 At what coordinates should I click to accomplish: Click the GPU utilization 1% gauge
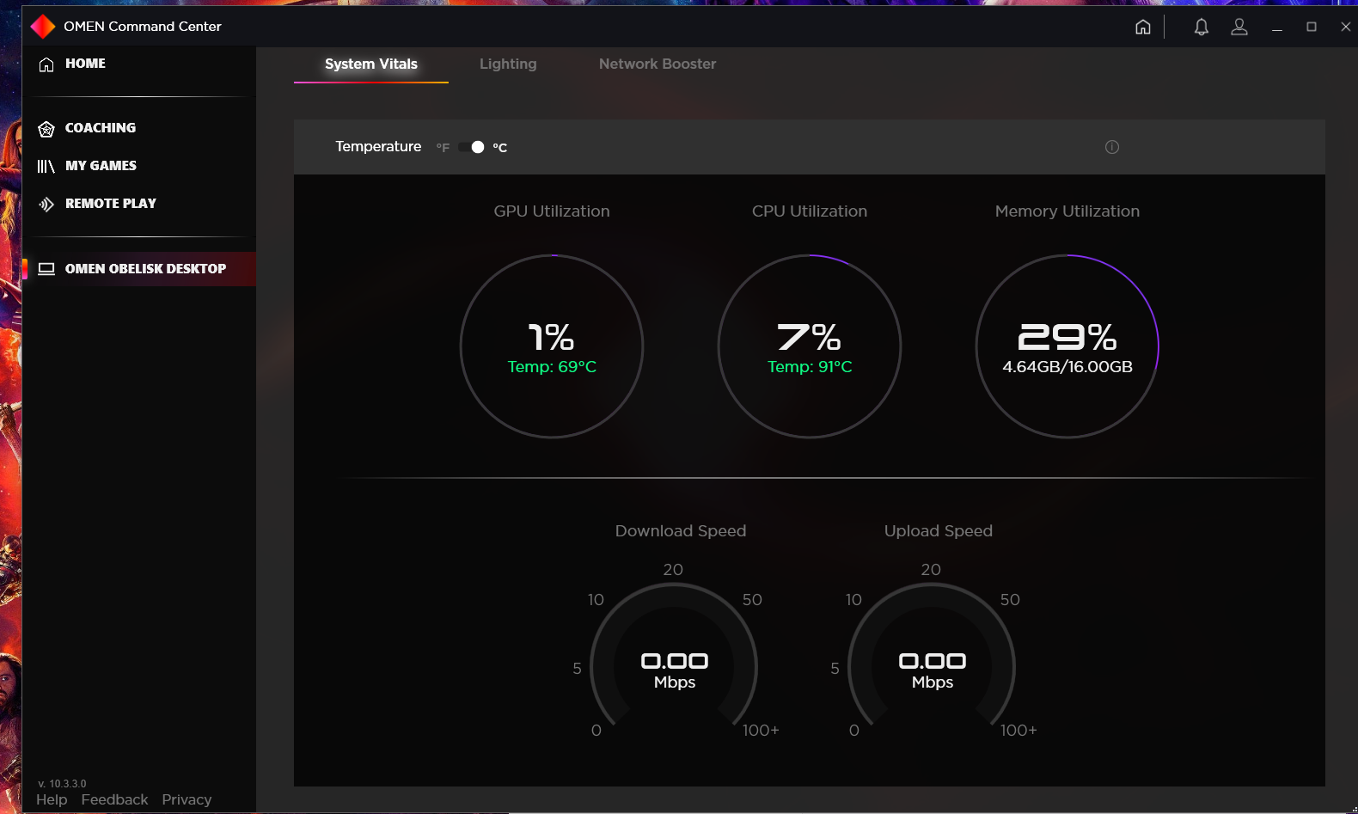[552, 346]
